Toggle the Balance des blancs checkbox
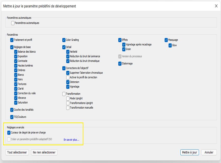Image resolution: width=221 pixels, height=163 pixels. click(x=16, y=52)
